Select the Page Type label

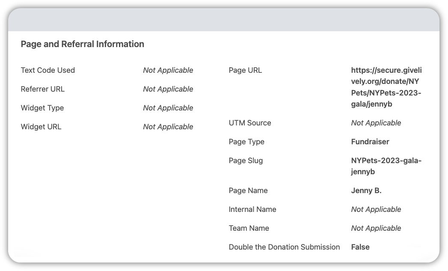coord(246,142)
